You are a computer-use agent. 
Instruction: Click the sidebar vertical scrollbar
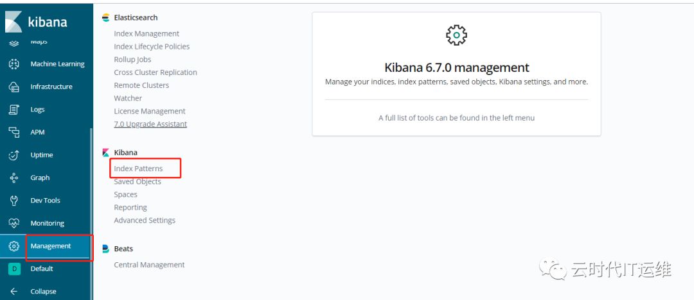(x=91, y=192)
